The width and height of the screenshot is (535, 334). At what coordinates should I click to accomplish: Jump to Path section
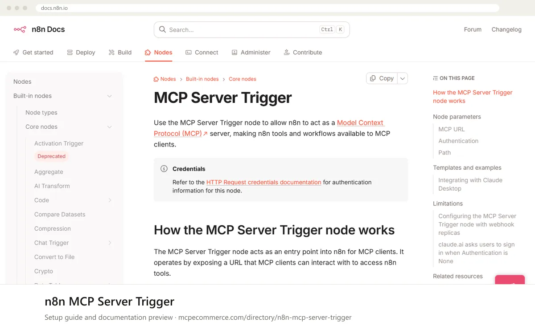pyautogui.click(x=444, y=152)
